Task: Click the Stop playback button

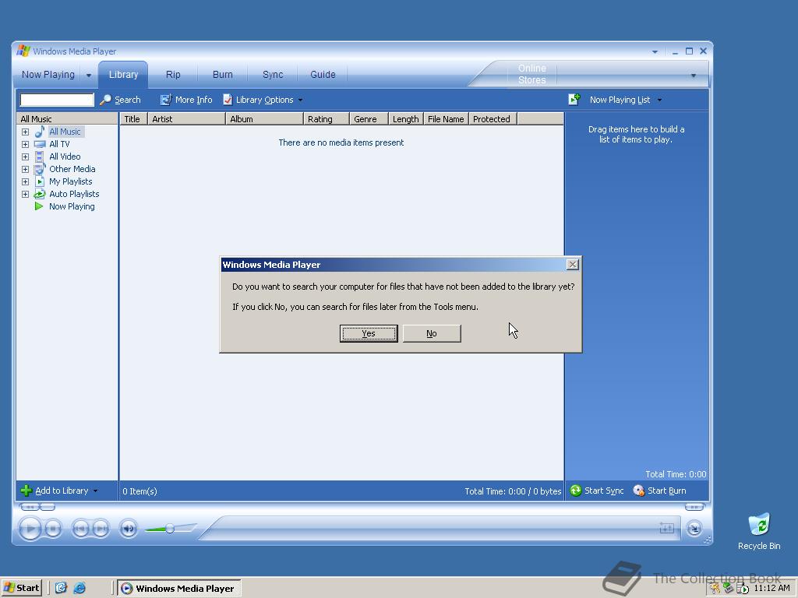Action: (53, 529)
